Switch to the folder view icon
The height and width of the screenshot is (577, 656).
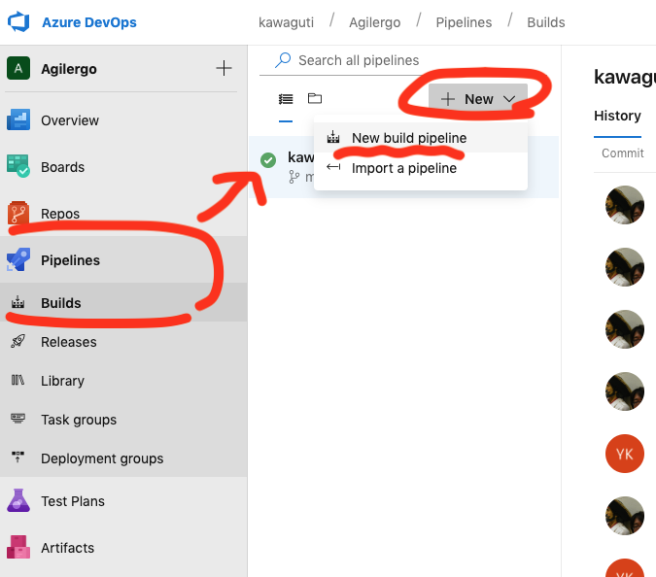[315, 98]
